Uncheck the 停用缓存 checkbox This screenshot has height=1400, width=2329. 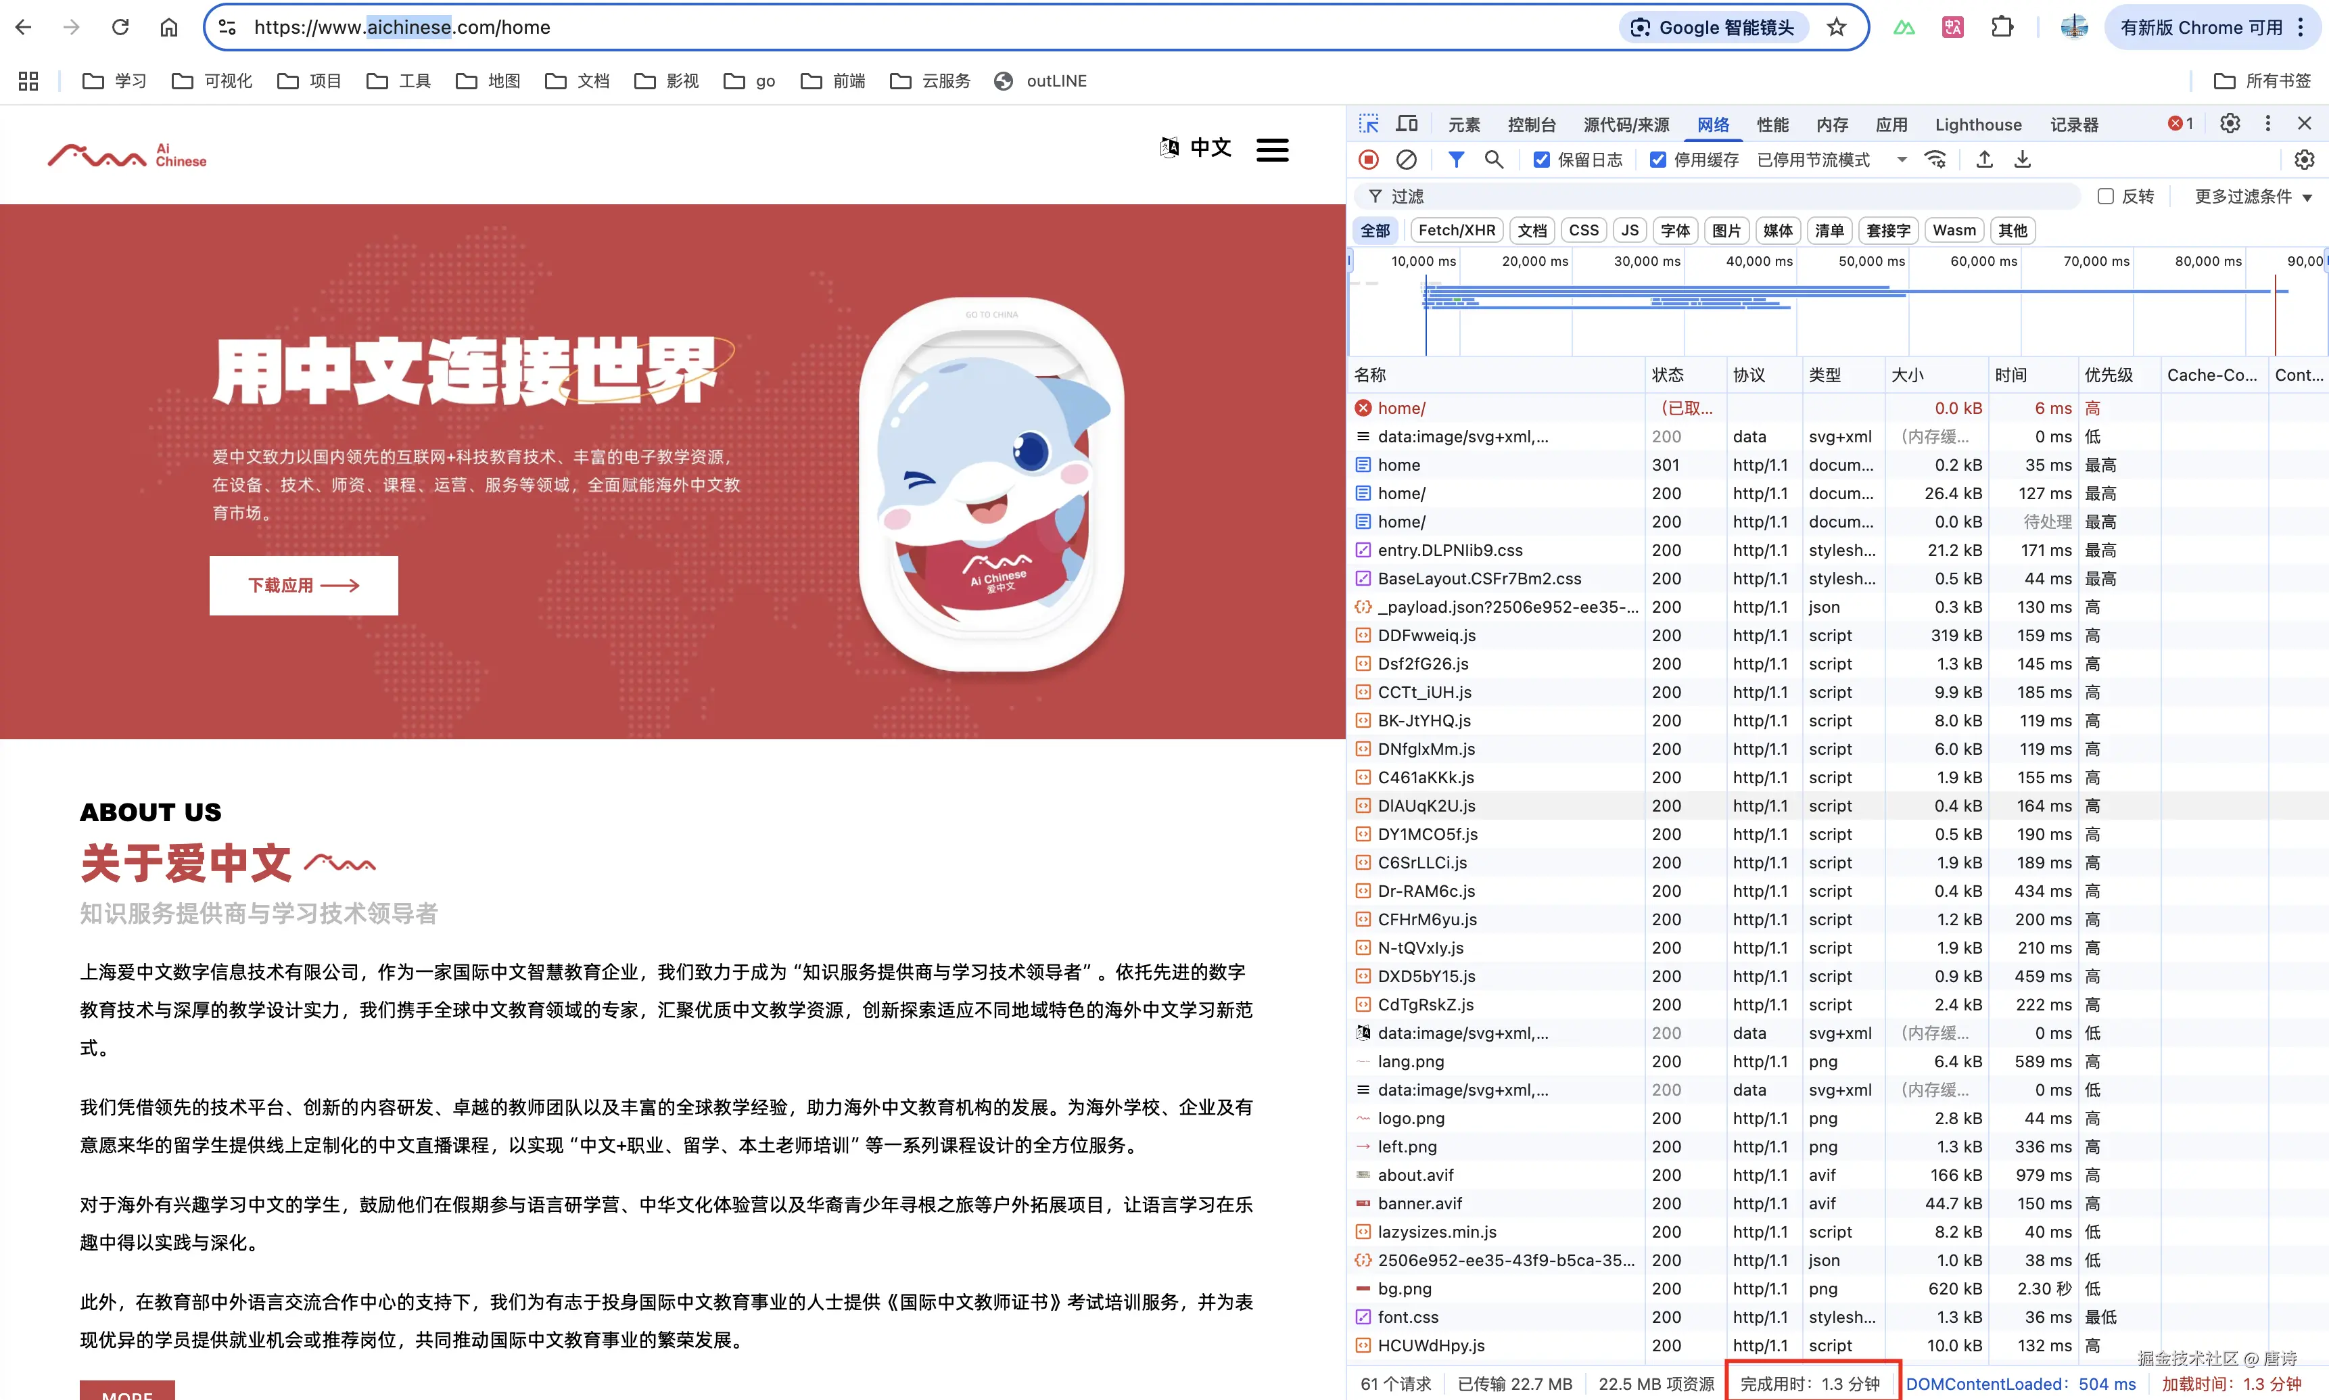coord(1657,160)
